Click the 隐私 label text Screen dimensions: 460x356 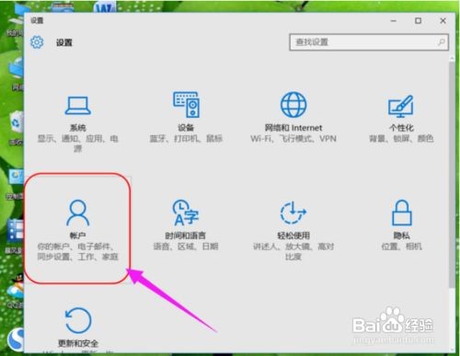click(401, 235)
